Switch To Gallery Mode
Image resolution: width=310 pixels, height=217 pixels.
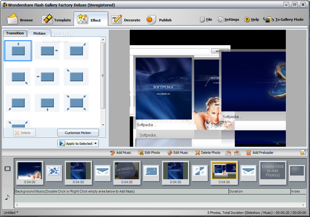tap(283, 20)
